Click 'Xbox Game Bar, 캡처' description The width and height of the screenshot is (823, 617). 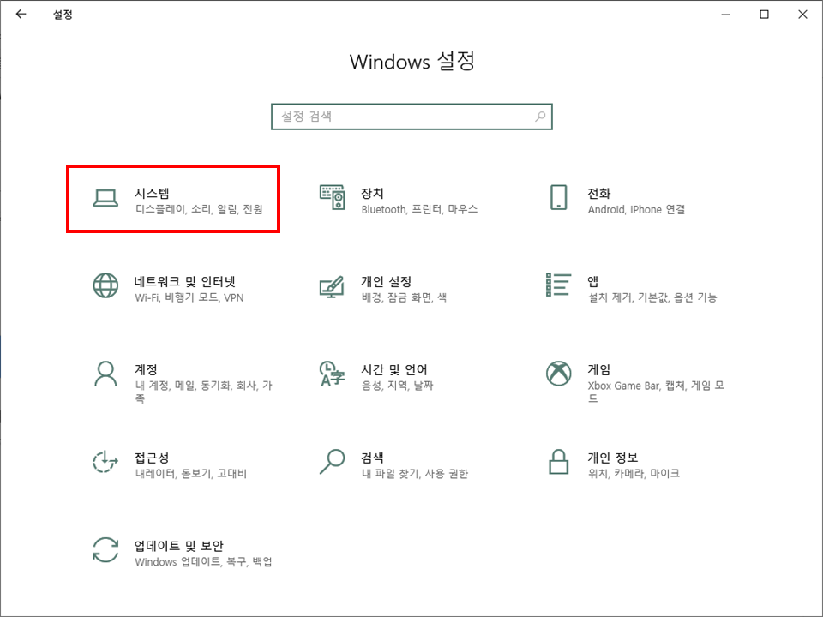tap(656, 392)
